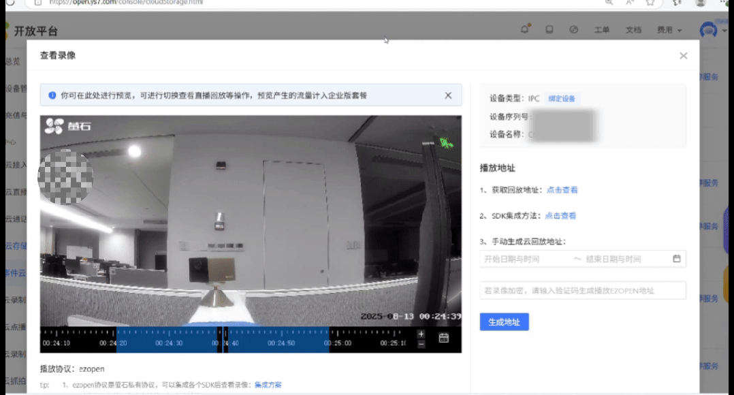Screen dimensions: 734x395
Task: Zoom out the timeline with the minus icon
Action: pos(422,343)
